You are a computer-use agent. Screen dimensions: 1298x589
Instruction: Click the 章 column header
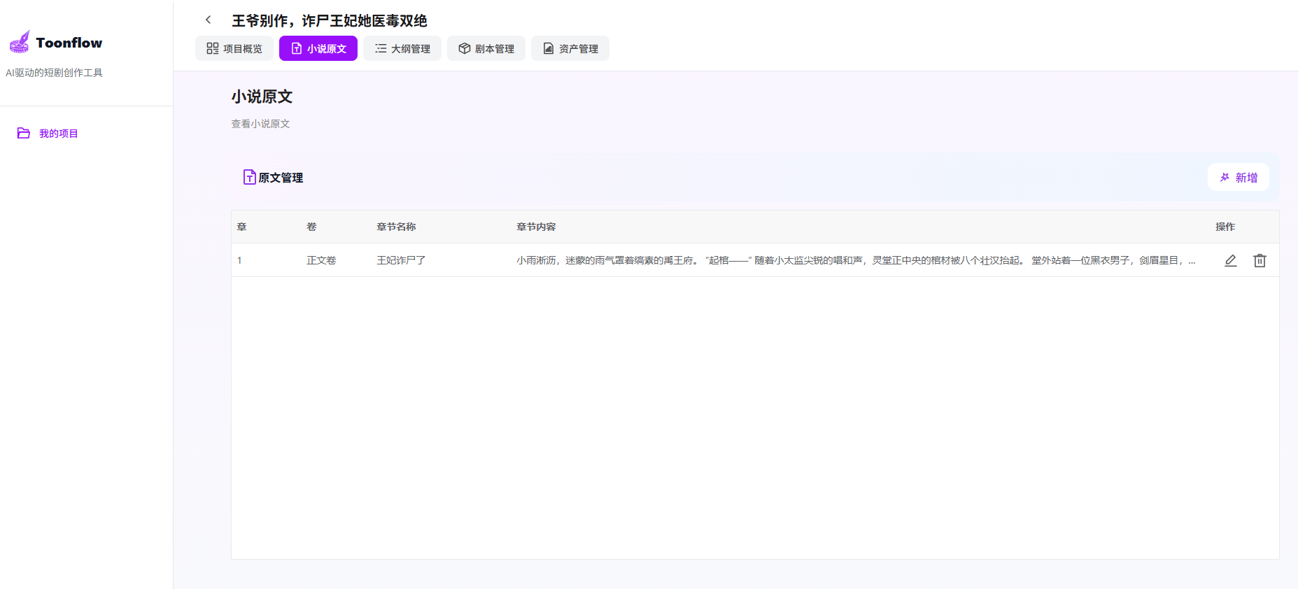coord(241,227)
